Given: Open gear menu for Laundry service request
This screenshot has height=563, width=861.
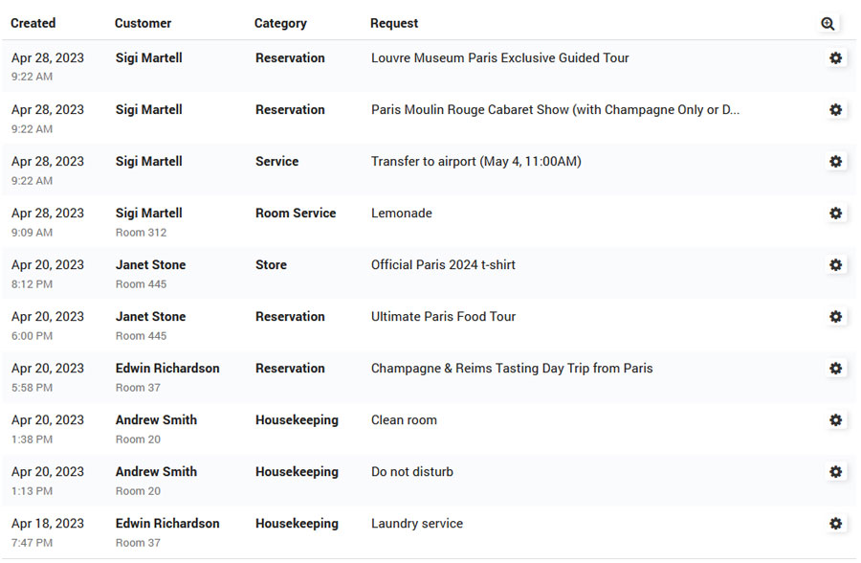Looking at the screenshot, I should coord(835,524).
